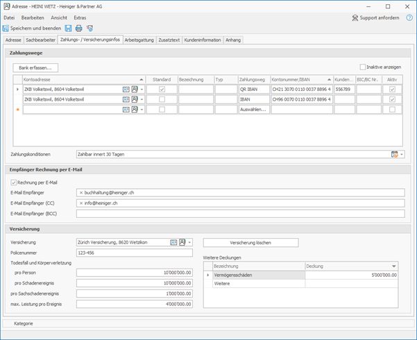Image resolution: width=417 pixels, height=340 pixels.
Task: Click Kundennummer cell 556789
Action: [344, 90]
